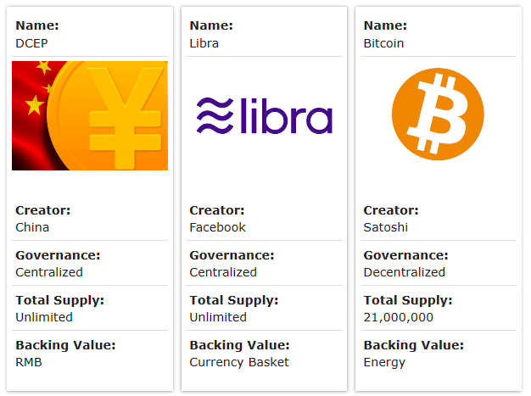Click the creator value Facebook
The image size is (531, 396).
click(x=217, y=227)
